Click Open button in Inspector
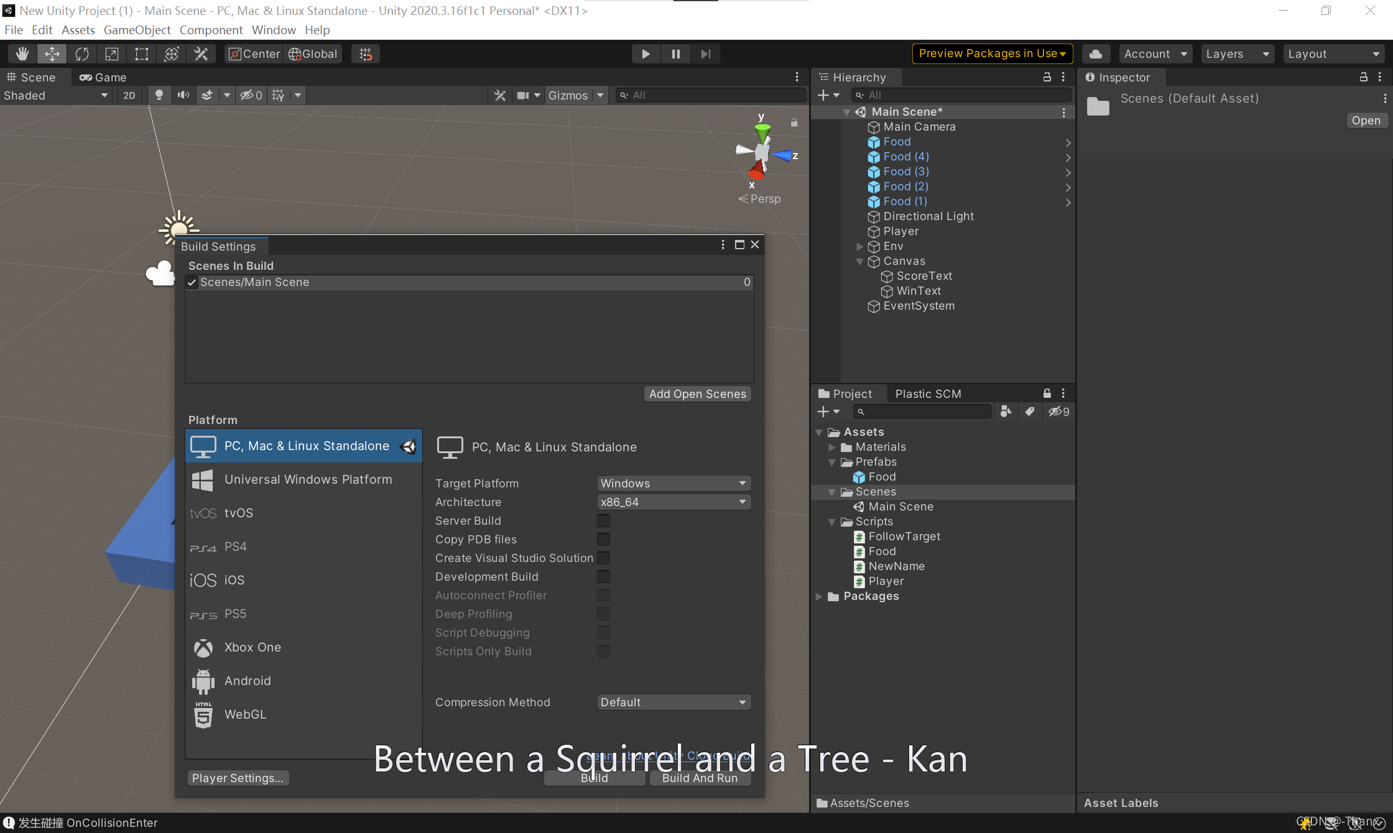This screenshot has width=1393, height=833. coord(1366,121)
